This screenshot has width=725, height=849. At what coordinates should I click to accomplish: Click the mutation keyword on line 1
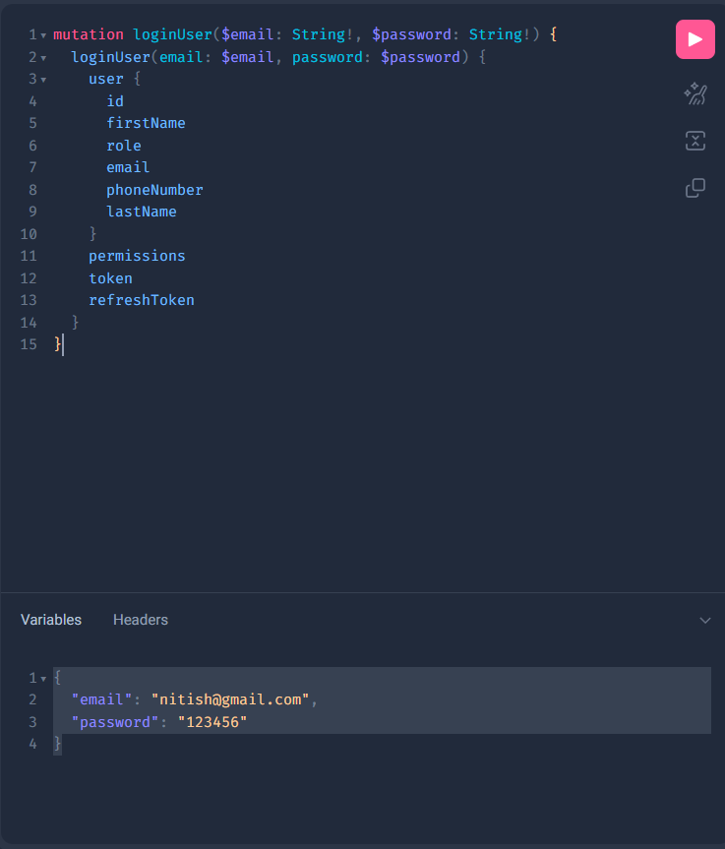(89, 34)
